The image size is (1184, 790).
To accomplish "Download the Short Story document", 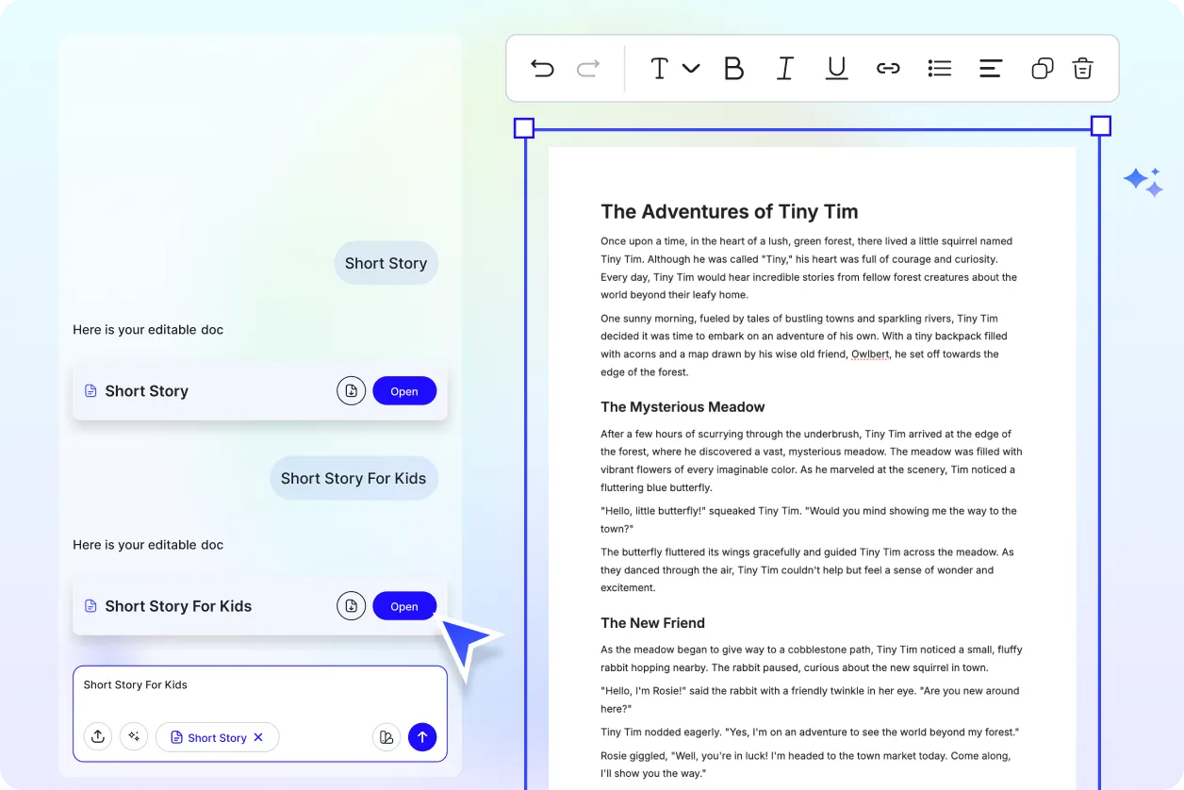I will (x=351, y=391).
